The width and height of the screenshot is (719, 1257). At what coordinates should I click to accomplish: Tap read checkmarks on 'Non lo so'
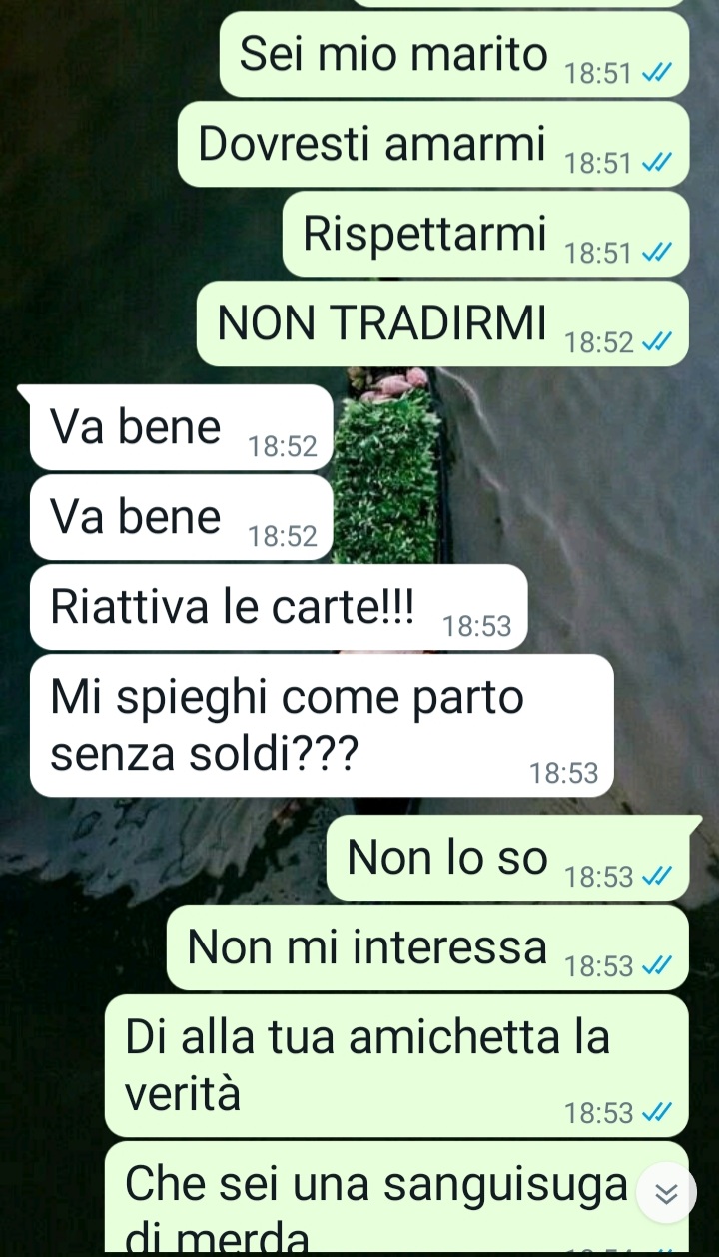657,877
